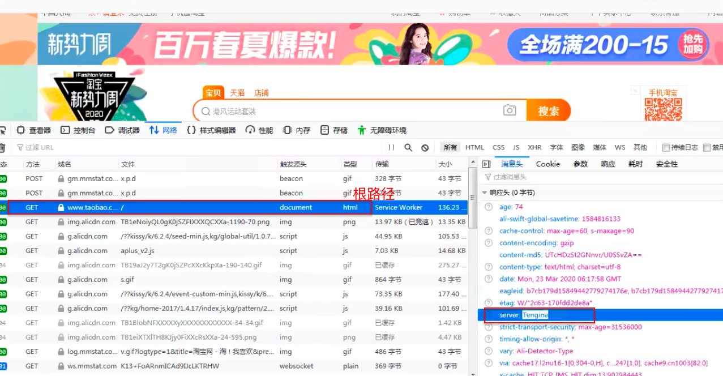The image size is (723, 376).
Task: Enable the 持续日志 checkbox
Action: pyautogui.click(x=666, y=148)
